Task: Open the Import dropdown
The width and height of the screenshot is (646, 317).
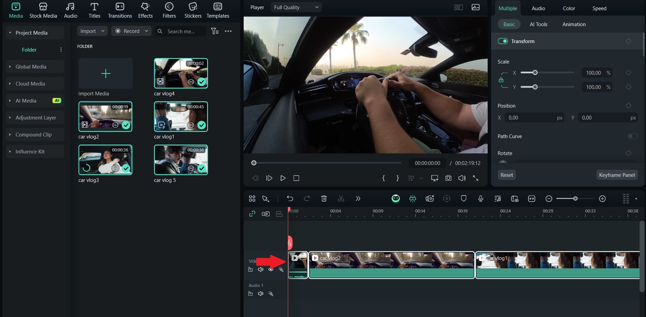Action: point(92,31)
